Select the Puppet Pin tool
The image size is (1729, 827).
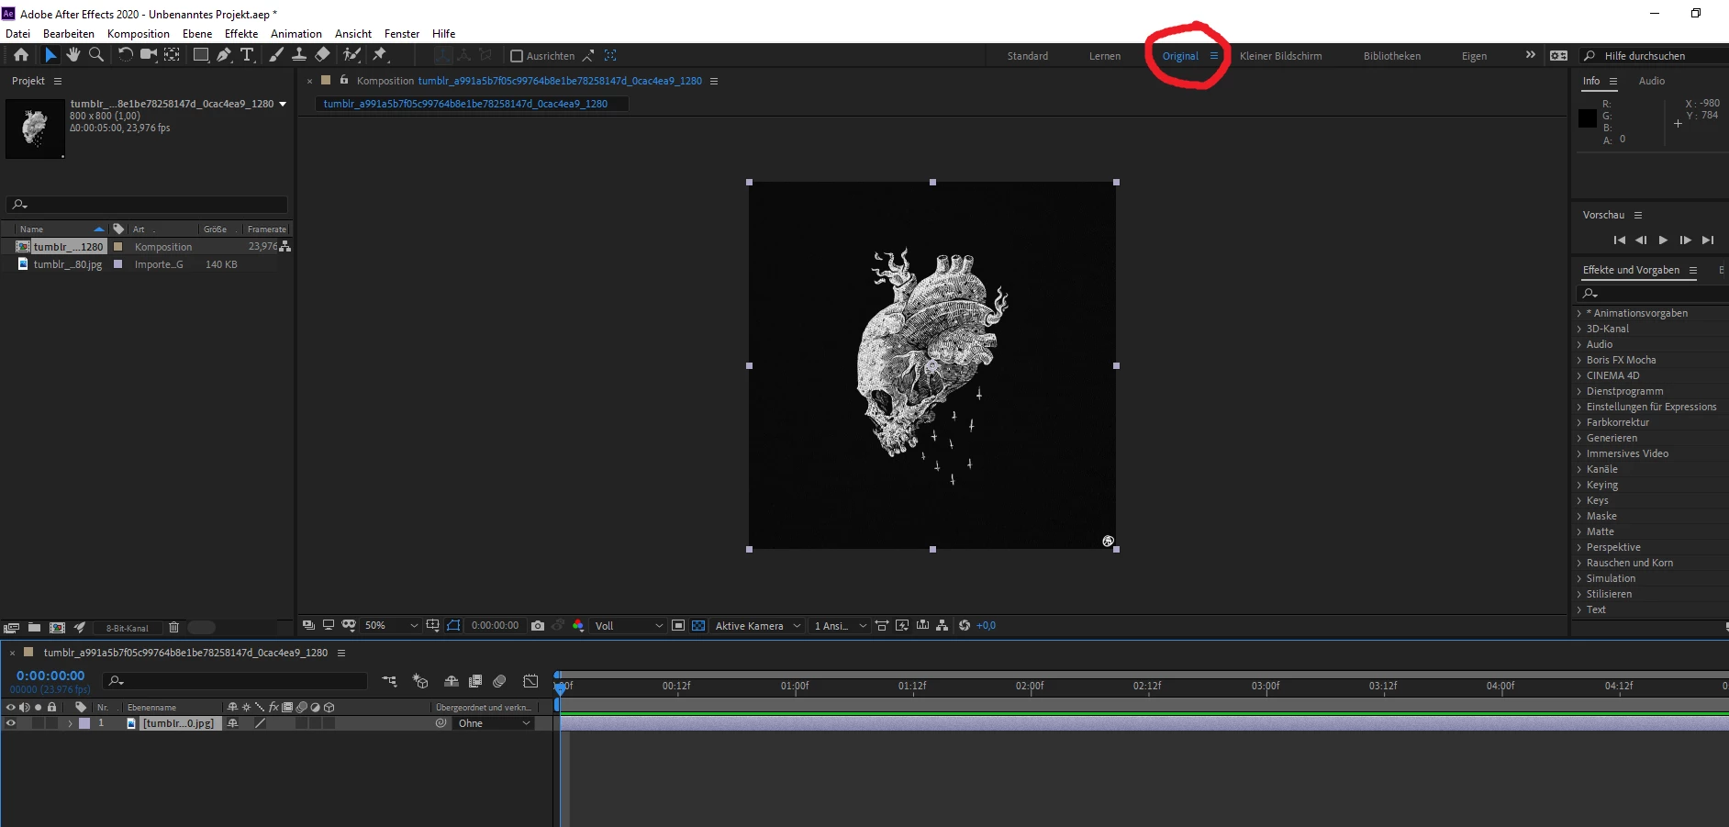pos(380,55)
